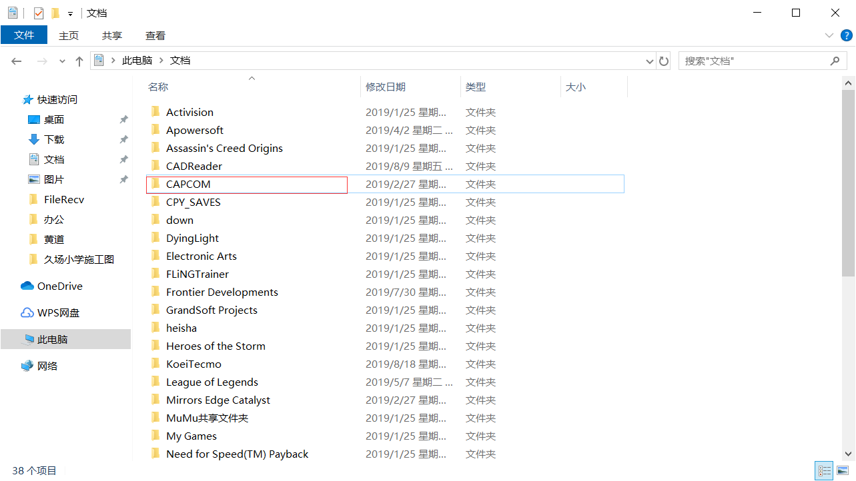
Task: Select 此电脑 in the navigation pane
Action: click(x=52, y=339)
